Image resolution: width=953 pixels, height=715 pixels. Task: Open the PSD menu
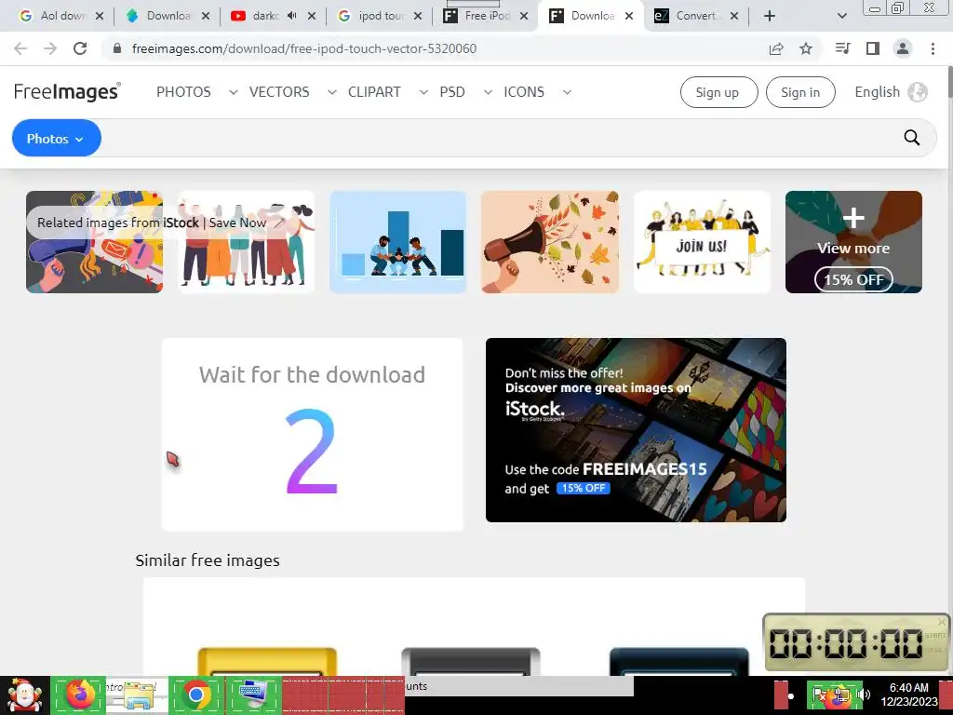coord(452,92)
